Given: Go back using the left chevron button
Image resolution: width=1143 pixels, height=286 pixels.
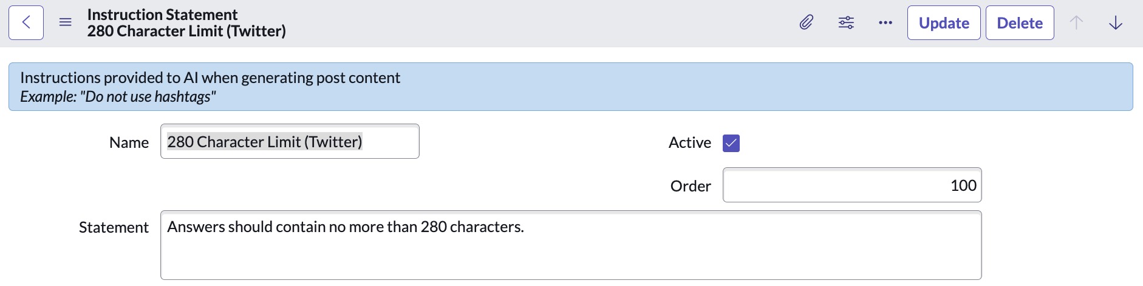Looking at the screenshot, I should [x=26, y=23].
